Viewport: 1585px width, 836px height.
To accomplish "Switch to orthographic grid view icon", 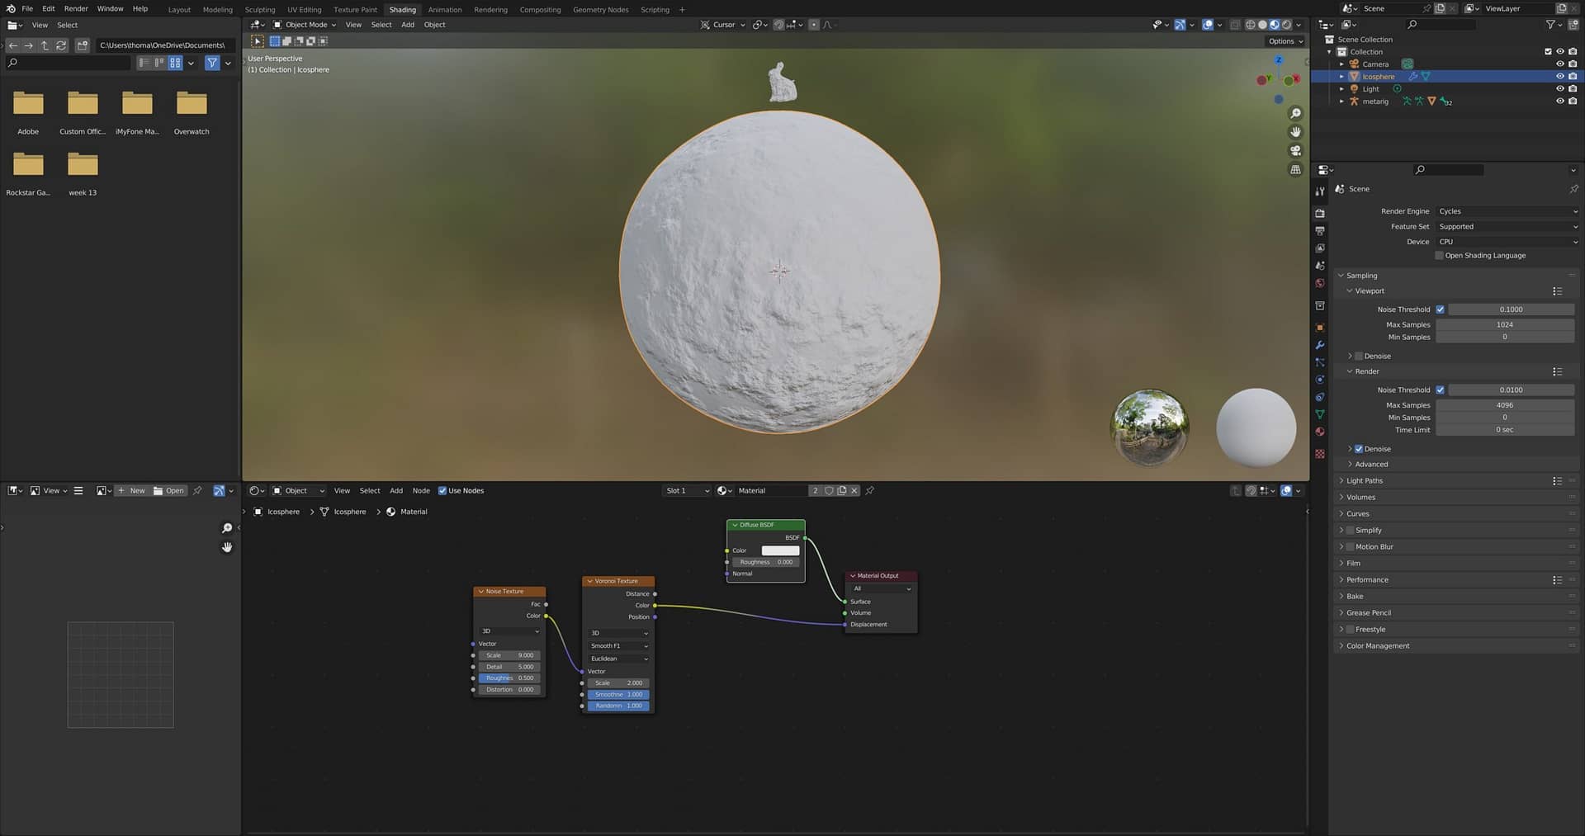I will pyautogui.click(x=1295, y=170).
